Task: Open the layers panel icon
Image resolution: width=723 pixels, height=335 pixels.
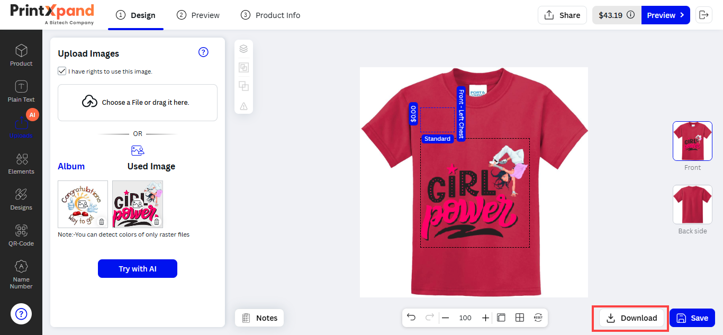Action: click(x=243, y=49)
